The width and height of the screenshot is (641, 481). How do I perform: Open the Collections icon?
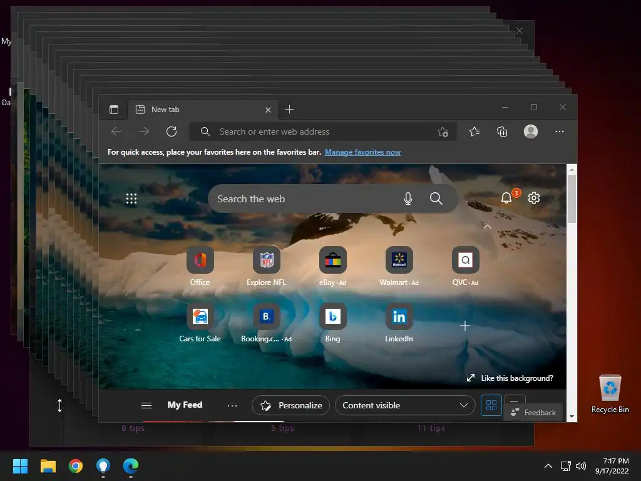click(x=502, y=132)
